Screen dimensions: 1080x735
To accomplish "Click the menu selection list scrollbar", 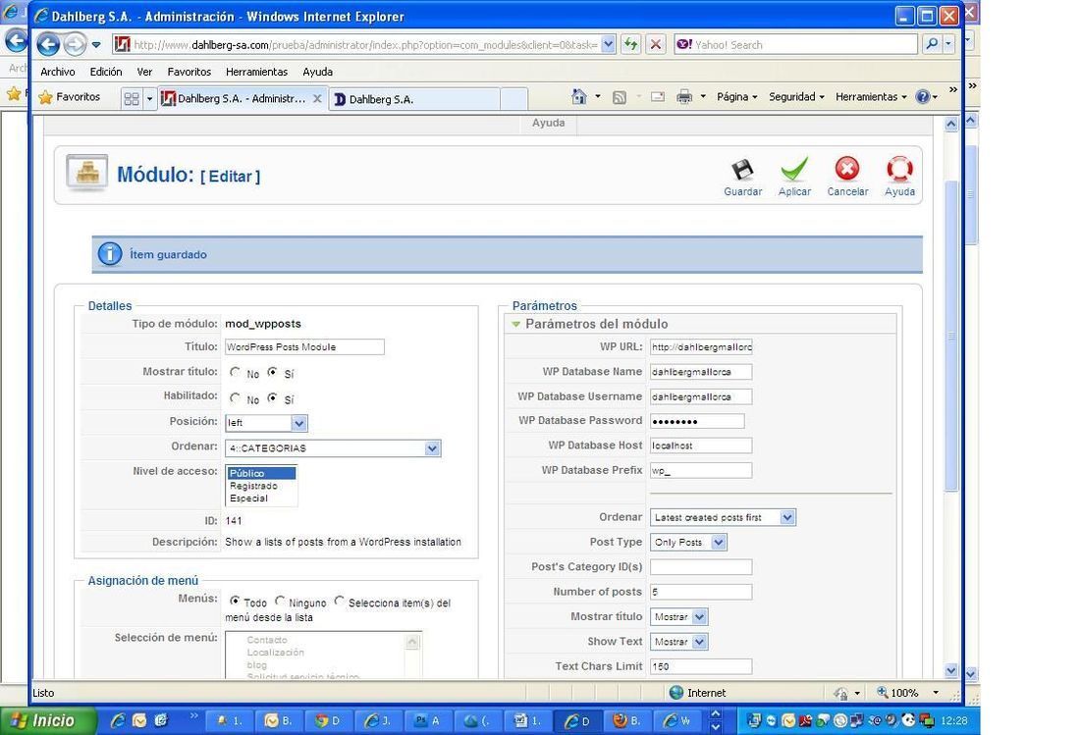I will click(x=412, y=656).
